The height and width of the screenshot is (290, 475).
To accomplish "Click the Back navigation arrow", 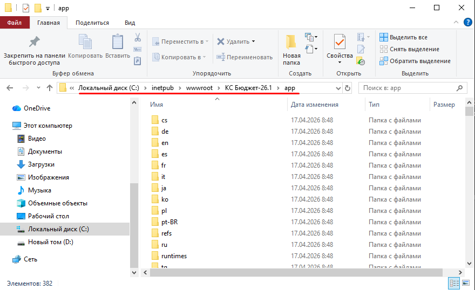I will 10,88.
